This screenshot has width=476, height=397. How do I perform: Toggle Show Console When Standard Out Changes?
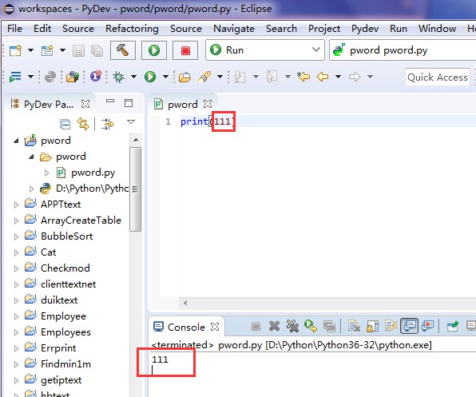pyautogui.click(x=409, y=326)
